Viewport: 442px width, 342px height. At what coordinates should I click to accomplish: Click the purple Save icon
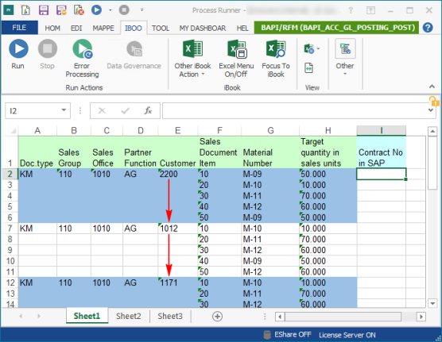pyautogui.click(x=44, y=10)
